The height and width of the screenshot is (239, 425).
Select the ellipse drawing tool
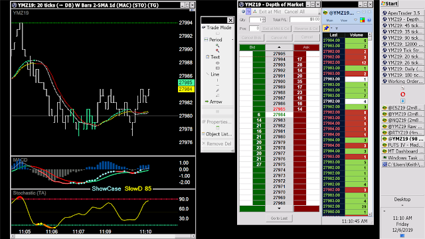[217, 63]
